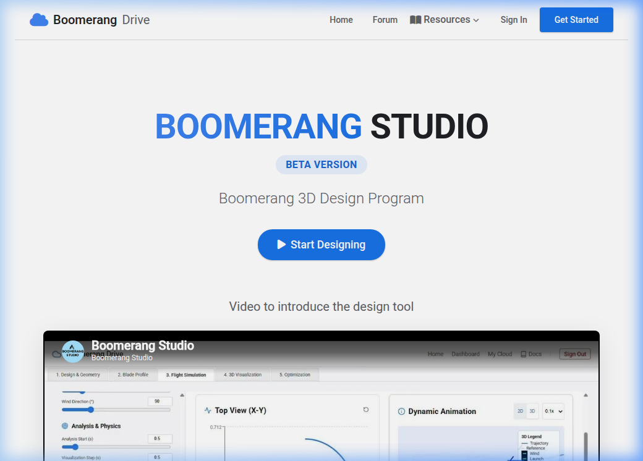Click the Docs link in the video header
Image resolution: width=643 pixels, height=461 pixels.
click(x=531, y=354)
